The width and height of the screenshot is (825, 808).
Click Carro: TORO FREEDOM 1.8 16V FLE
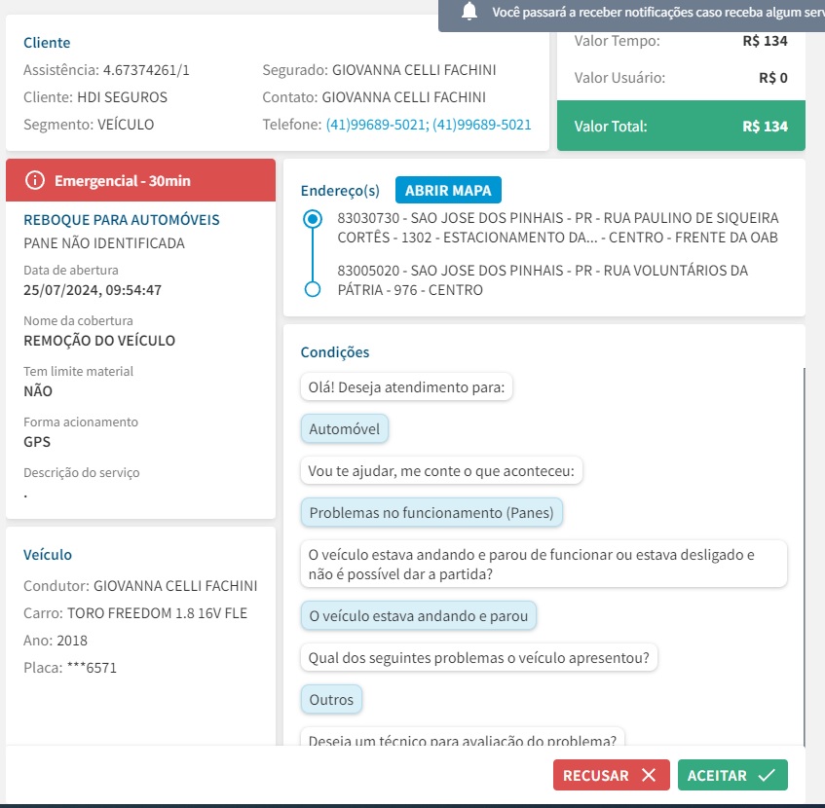pyautogui.click(x=135, y=613)
